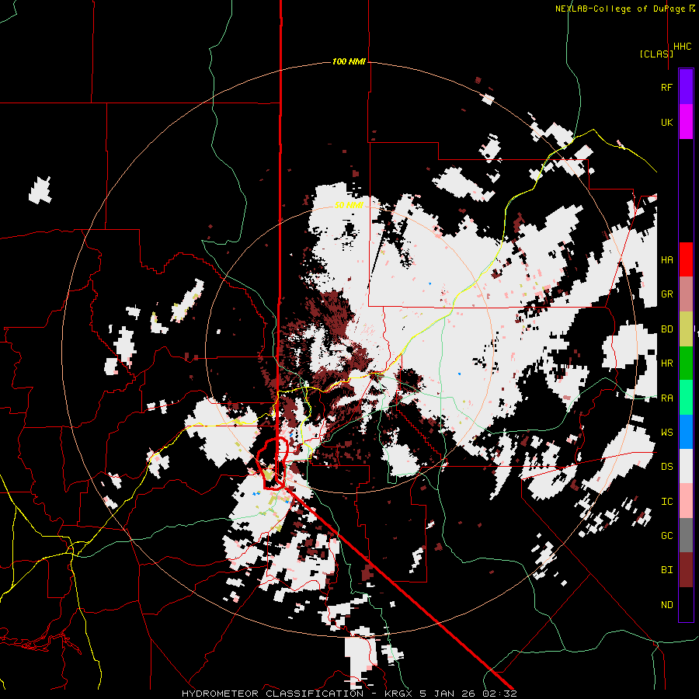Image resolution: width=699 pixels, height=699 pixels.
Task: Click the WS legend label
Action: (666, 433)
